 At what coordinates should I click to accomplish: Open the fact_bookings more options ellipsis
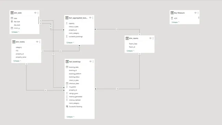(x=93, y=61)
